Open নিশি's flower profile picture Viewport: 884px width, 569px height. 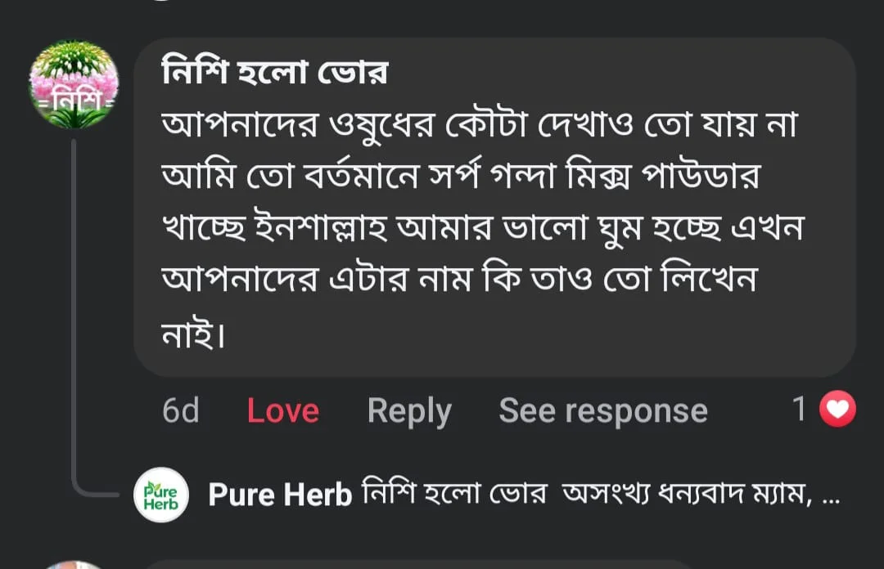74,85
